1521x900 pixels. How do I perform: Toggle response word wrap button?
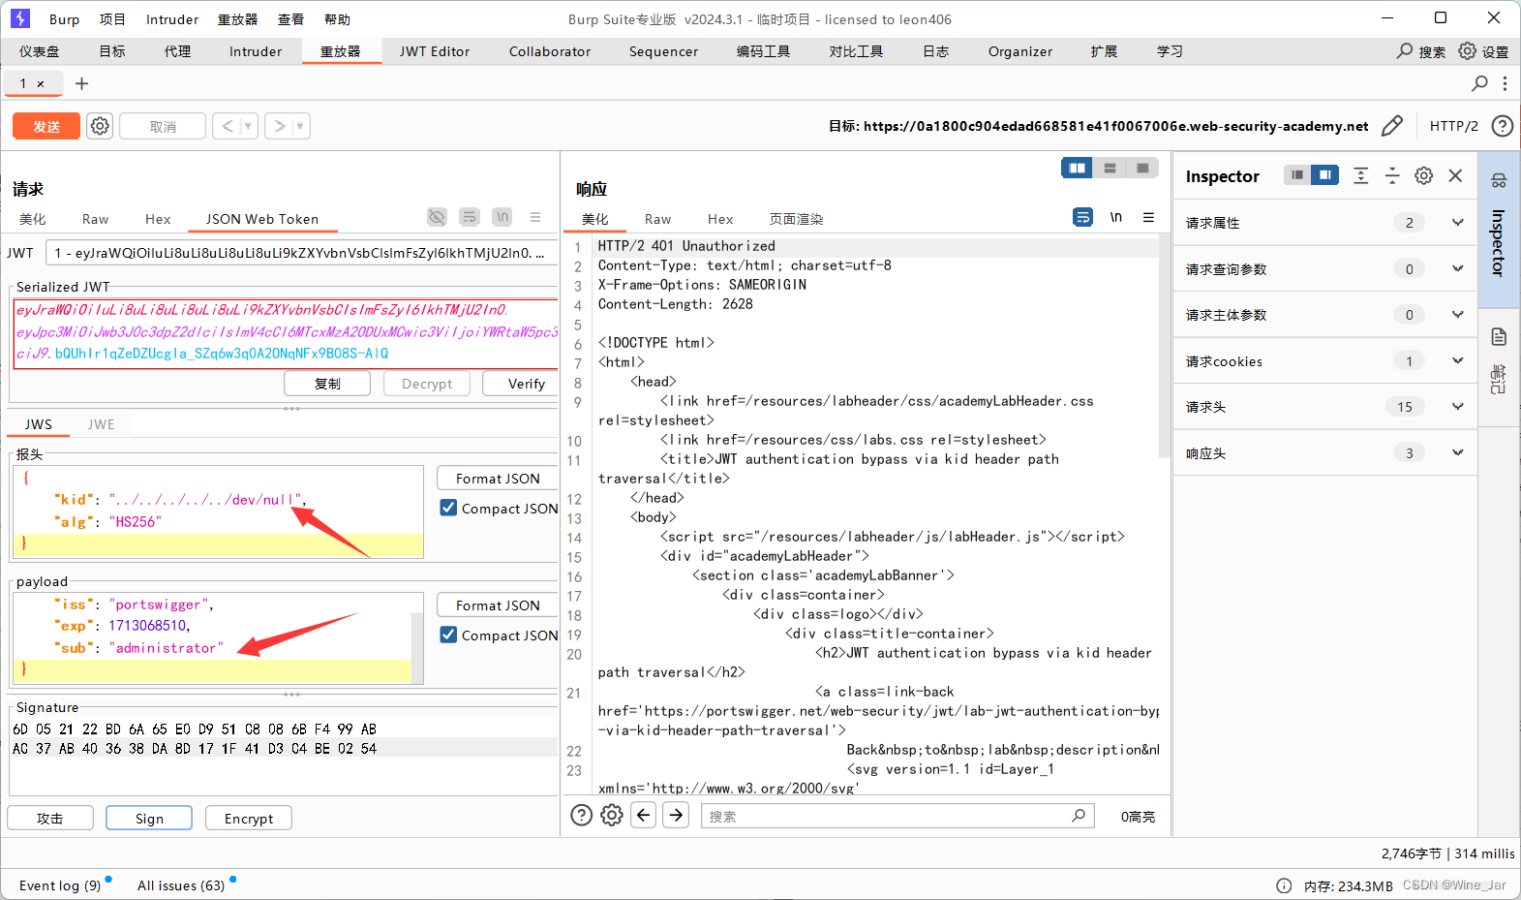click(1083, 217)
